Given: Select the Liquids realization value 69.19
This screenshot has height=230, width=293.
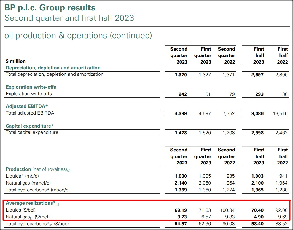Looking at the screenshot, I should 181,210.
